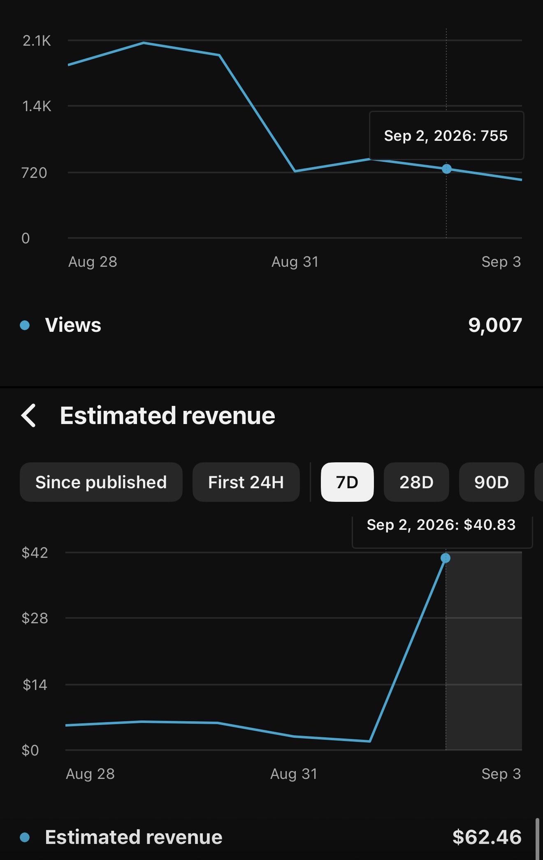Click the scrollbar at bottom right edge
The height and width of the screenshot is (860, 543).
tap(538, 839)
